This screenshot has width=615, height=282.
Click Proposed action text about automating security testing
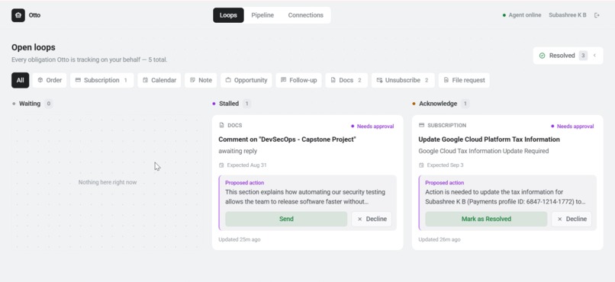[305, 197]
